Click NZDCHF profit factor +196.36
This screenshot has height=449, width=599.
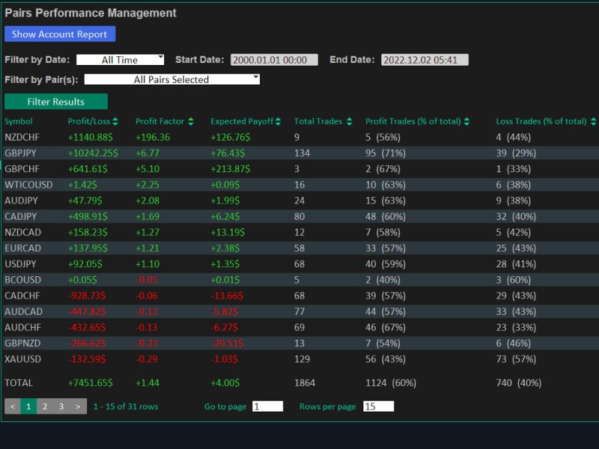[x=153, y=137]
